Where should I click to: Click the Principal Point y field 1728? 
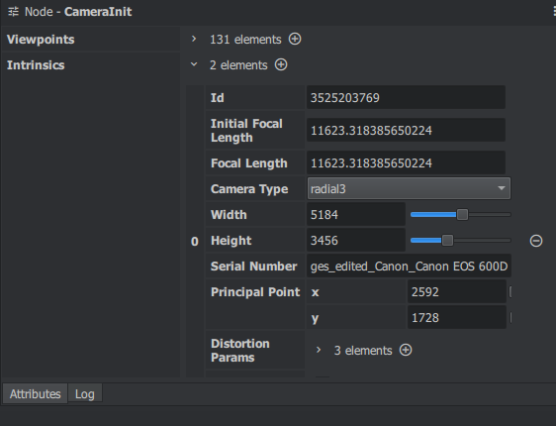[x=457, y=317]
